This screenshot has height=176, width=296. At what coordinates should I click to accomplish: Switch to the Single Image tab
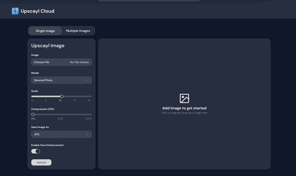coord(45,31)
